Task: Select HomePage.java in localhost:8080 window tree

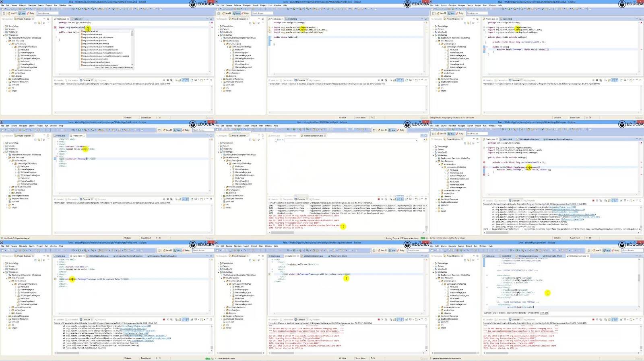Action: 241,169
